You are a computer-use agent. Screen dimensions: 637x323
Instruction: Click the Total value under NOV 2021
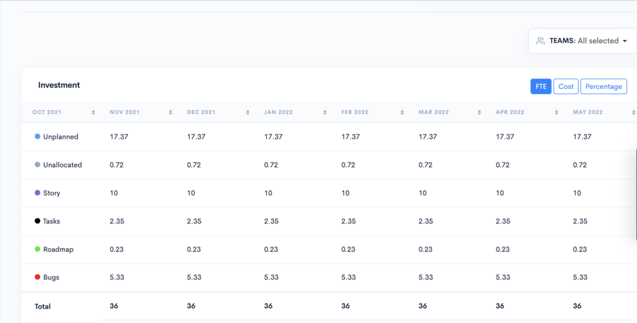[114, 306]
